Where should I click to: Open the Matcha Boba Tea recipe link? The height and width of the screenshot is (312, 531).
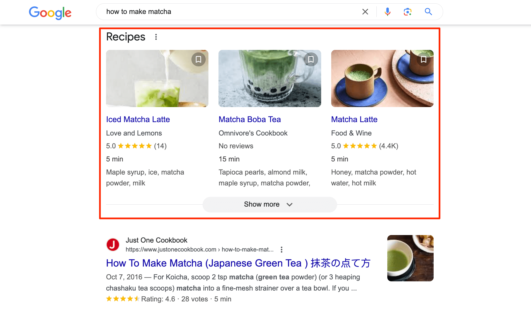250,119
